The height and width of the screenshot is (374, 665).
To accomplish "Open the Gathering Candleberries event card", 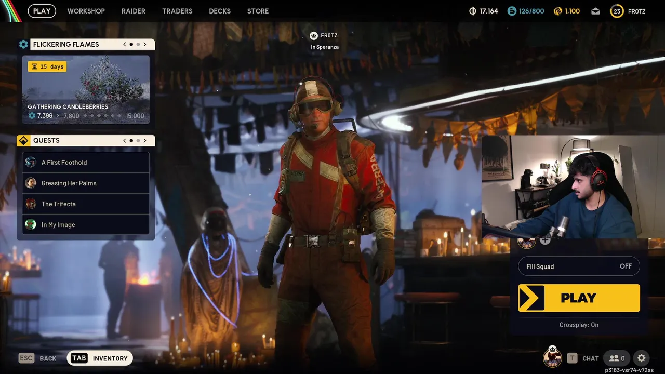I will click(x=86, y=90).
